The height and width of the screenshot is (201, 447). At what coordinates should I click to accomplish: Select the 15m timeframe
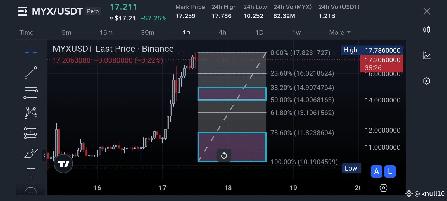pos(106,32)
